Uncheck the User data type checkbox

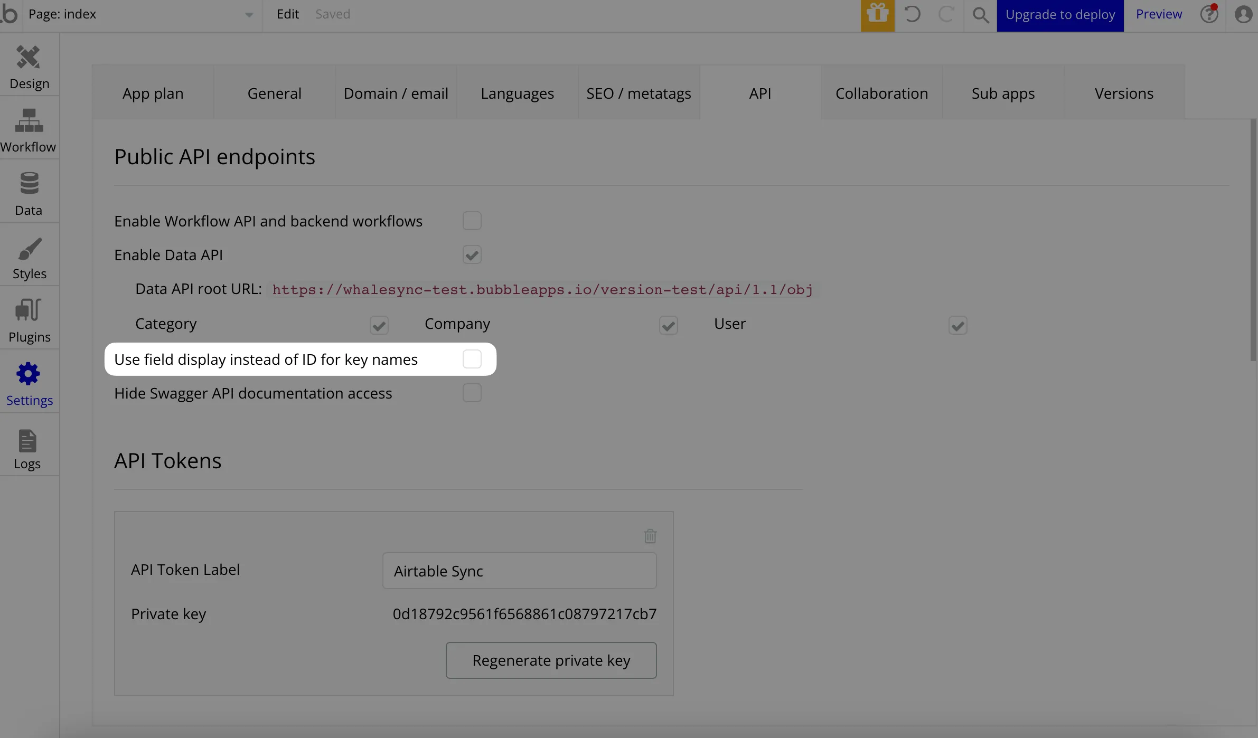click(958, 325)
